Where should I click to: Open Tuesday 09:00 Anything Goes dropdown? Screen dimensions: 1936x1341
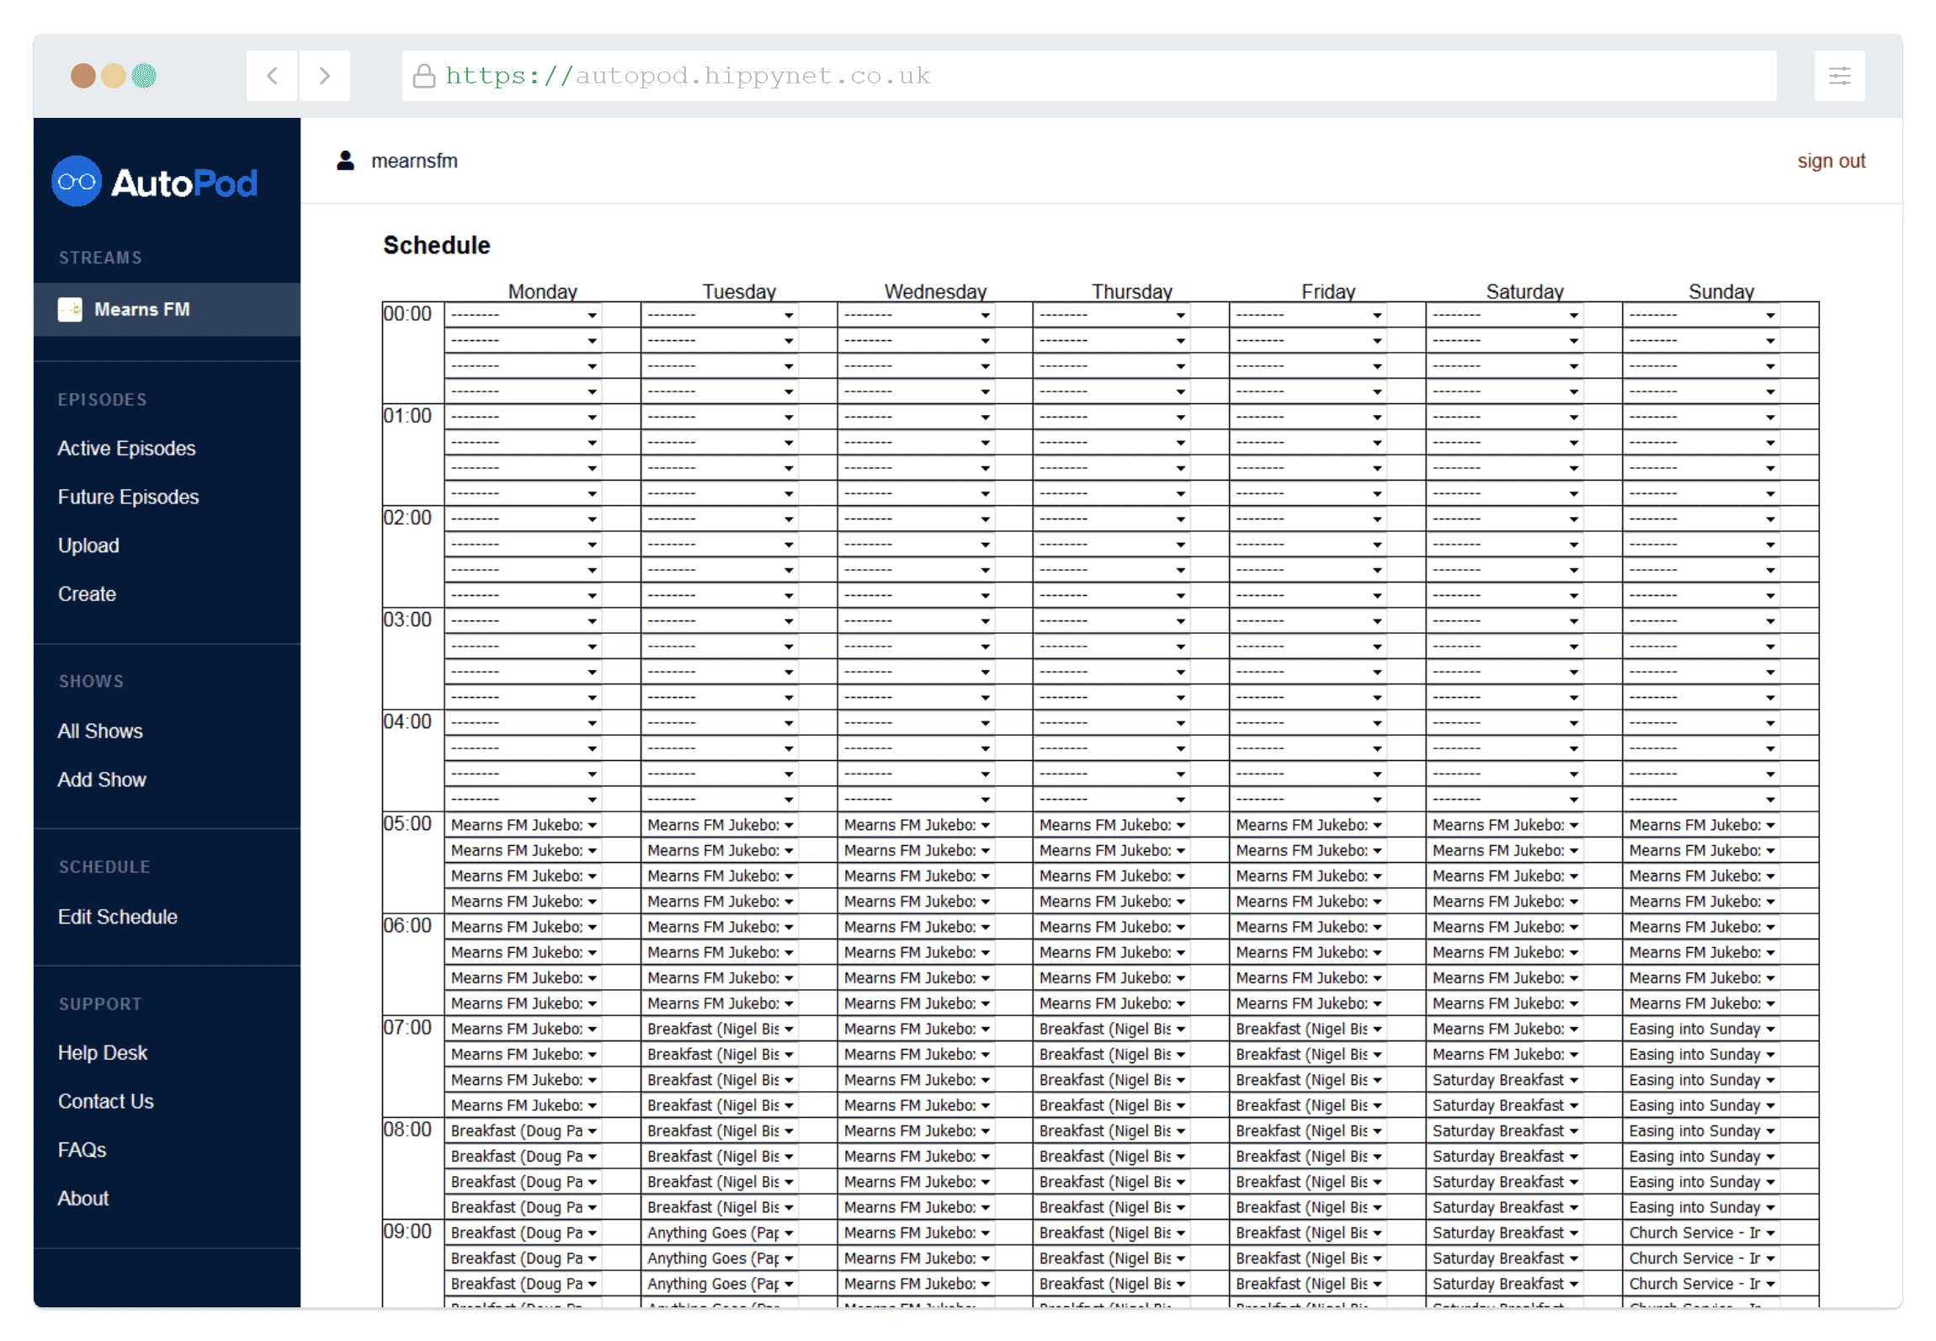(720, 1232)
